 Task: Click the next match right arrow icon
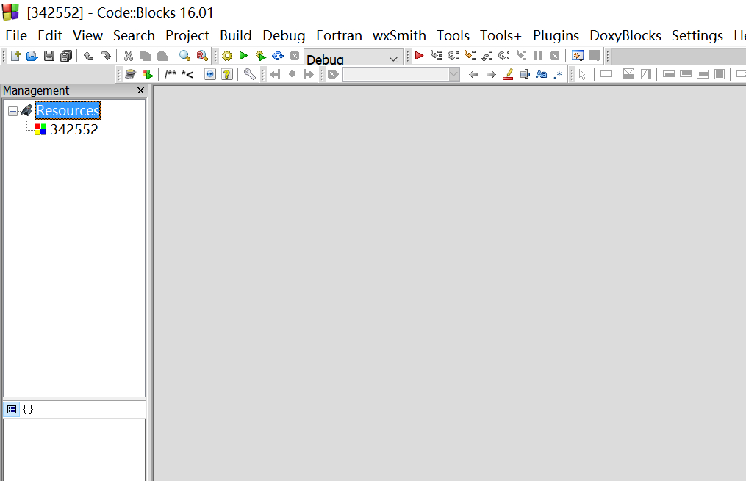[x=491, y=74]
